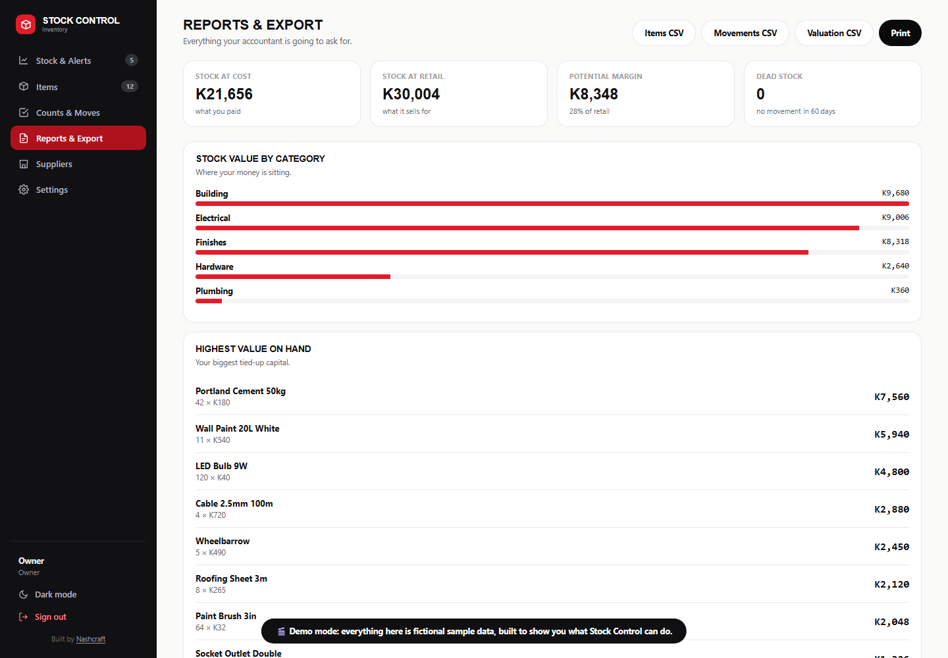
Task: Toggle Dark mode
Action: tap(78, 594)
